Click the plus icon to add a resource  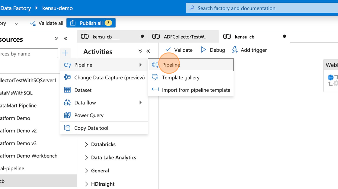click(65, 53)
